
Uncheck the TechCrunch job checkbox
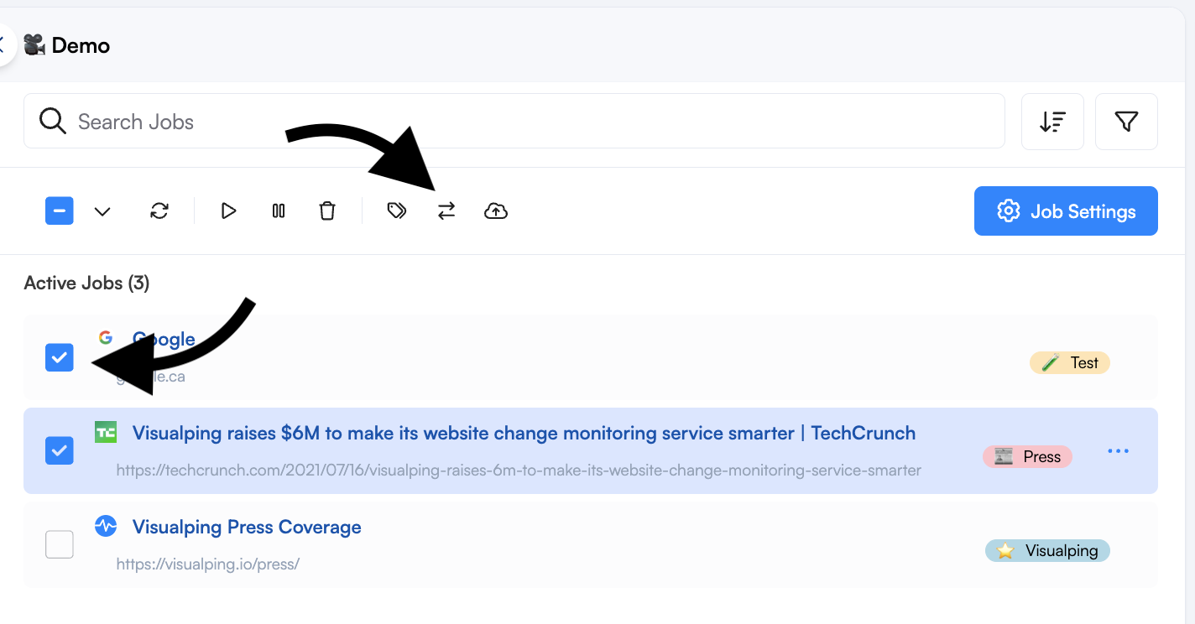pyautogui.click(x=60, y=450)
